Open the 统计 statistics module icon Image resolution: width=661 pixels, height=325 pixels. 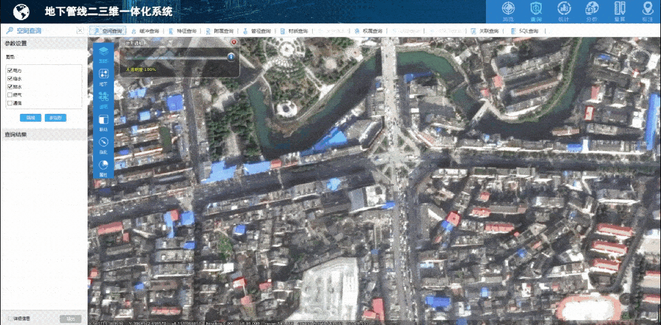click(564, 11)
